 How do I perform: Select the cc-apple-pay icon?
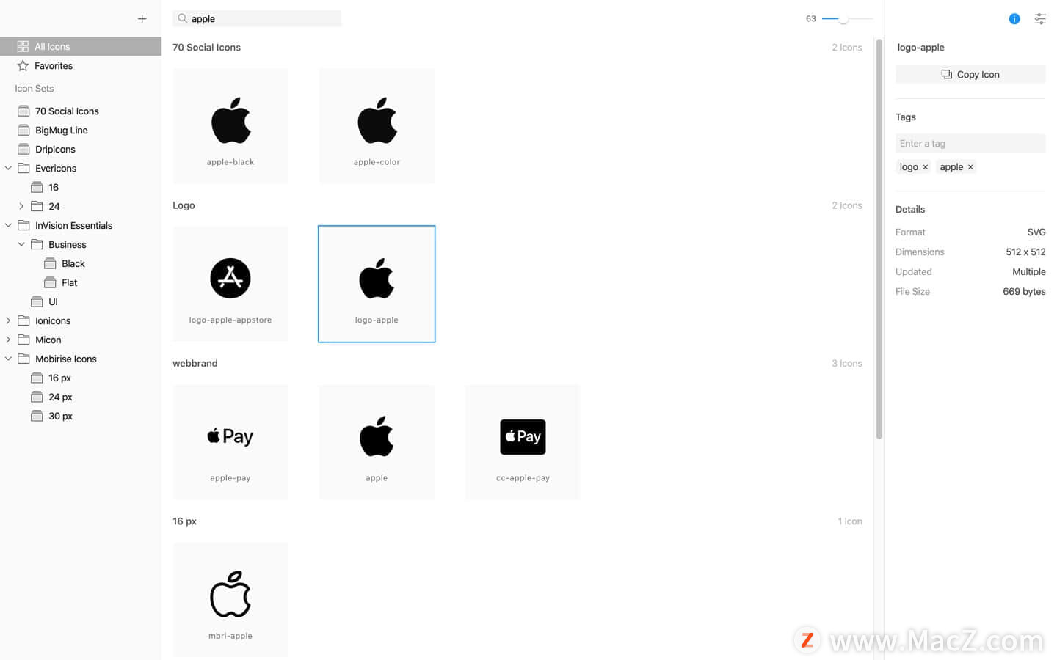[523, 441]
